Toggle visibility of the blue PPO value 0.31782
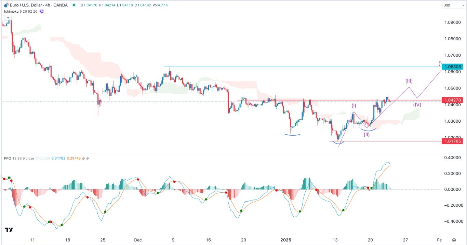Screen dimensions: 467x245 pyautogui.click(x=58, y=158)
